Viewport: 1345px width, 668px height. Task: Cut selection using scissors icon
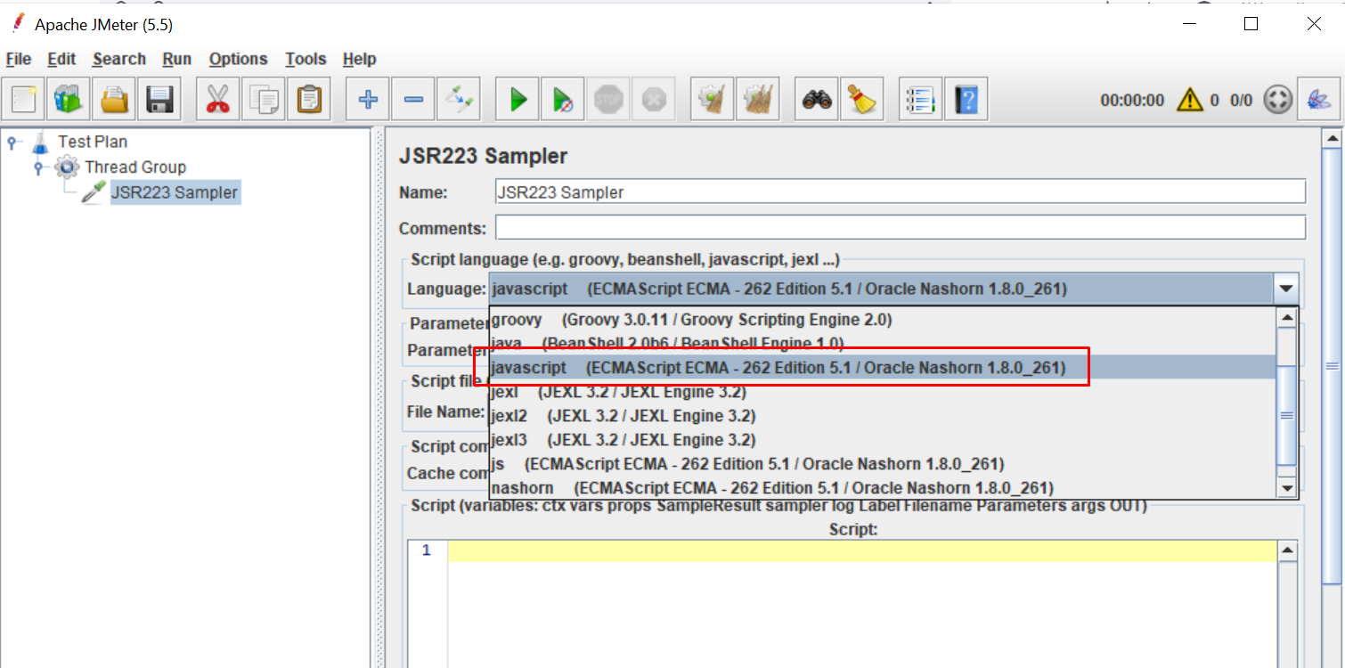[x=217, y=98]
